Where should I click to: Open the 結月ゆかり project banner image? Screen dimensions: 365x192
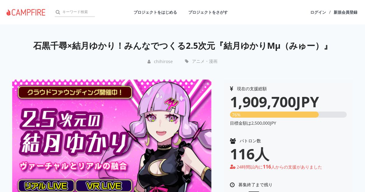[x=112, y=136]
